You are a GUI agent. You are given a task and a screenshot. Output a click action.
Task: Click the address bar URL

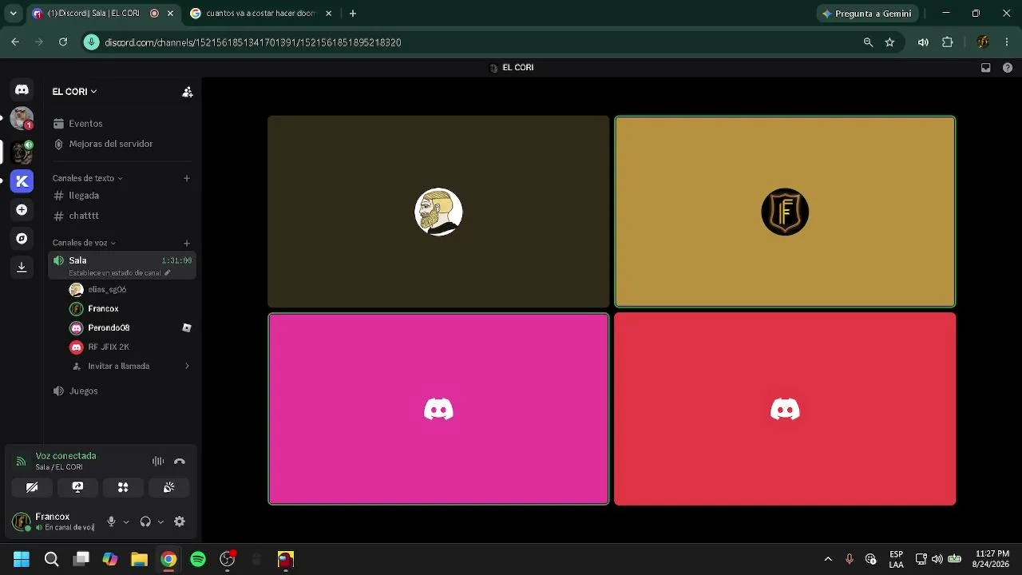(253, 42)
